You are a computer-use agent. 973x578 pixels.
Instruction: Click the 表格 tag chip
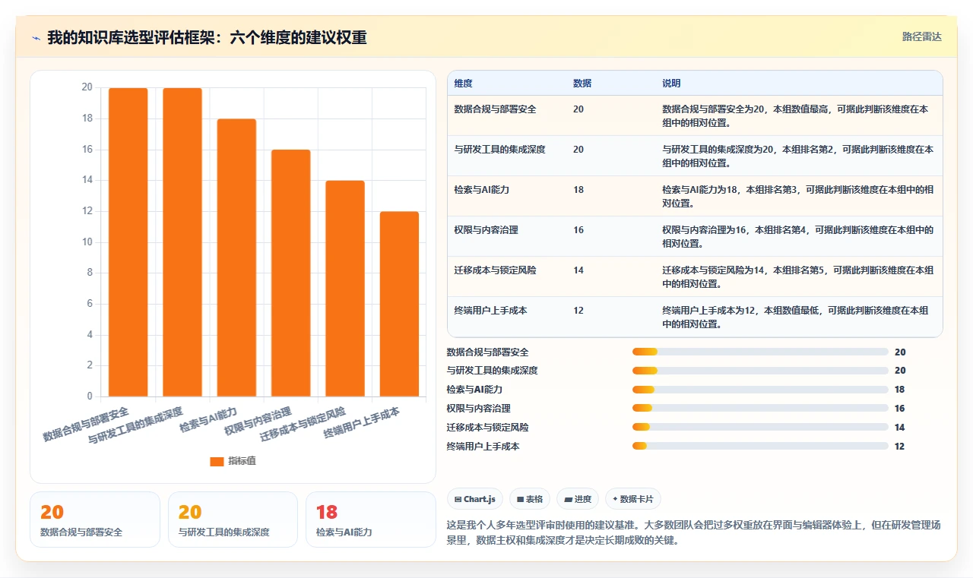tap(530, 499)
